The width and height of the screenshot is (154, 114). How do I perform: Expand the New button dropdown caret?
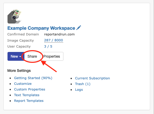[20, 57]
